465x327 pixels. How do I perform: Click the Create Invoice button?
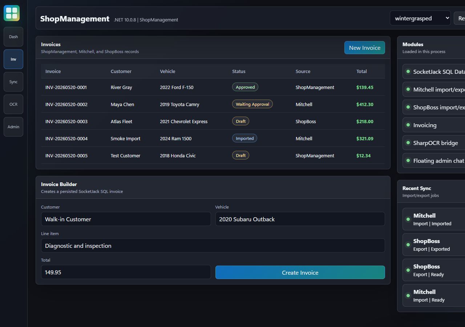point(300,272)
